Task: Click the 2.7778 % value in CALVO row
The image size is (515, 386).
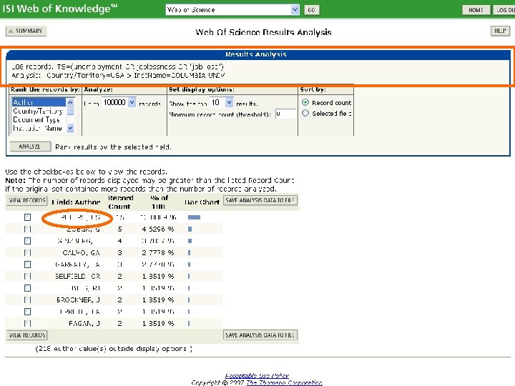Action: (158, 253)
